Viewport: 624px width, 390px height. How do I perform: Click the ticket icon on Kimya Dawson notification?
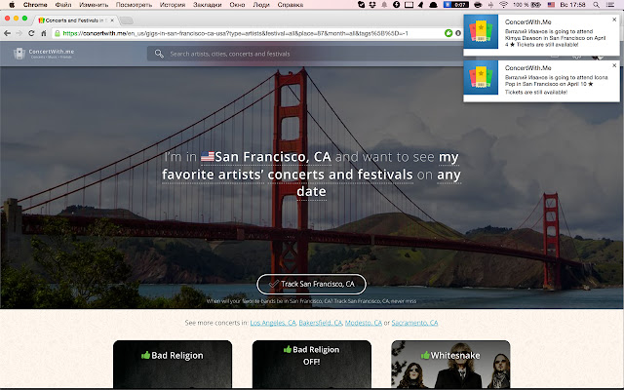click(481, 32)
